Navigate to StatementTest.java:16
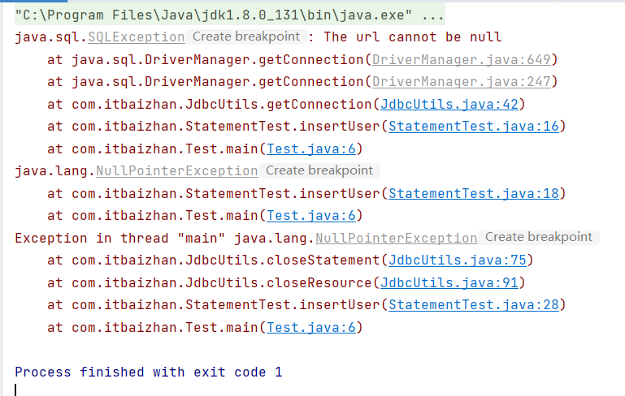The image size is (625, 396). 474,127
